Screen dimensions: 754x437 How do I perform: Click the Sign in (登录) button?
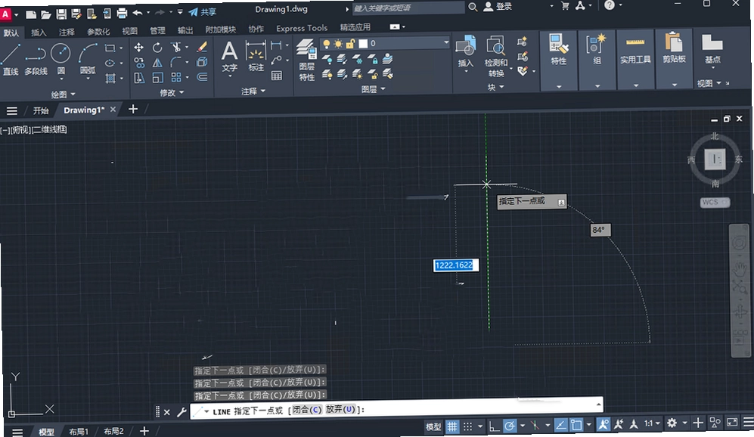tap(498, 7)
